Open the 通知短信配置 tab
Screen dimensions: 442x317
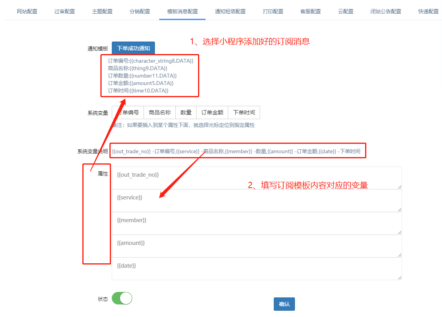point(230,11)
